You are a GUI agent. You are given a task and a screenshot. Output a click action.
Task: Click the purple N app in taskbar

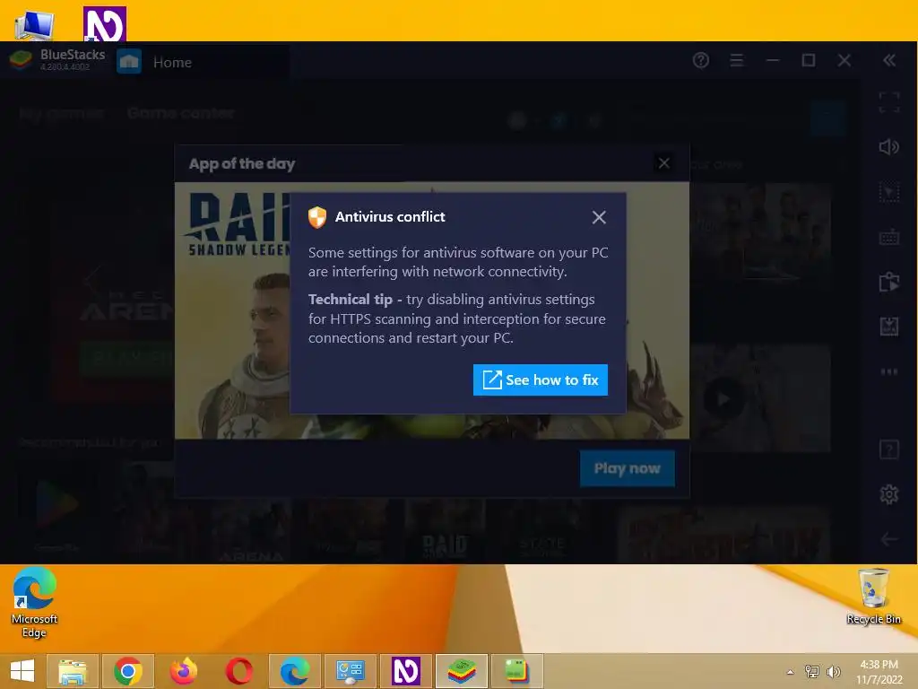click(x=406, y=671)
